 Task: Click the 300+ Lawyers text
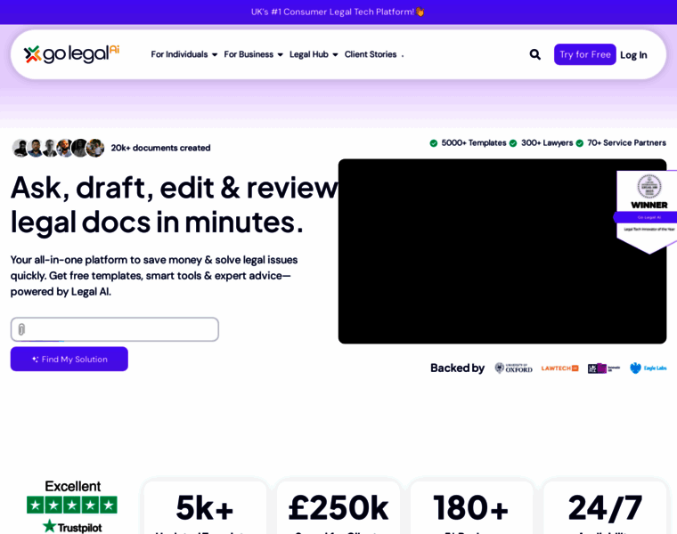click(547, 142)
